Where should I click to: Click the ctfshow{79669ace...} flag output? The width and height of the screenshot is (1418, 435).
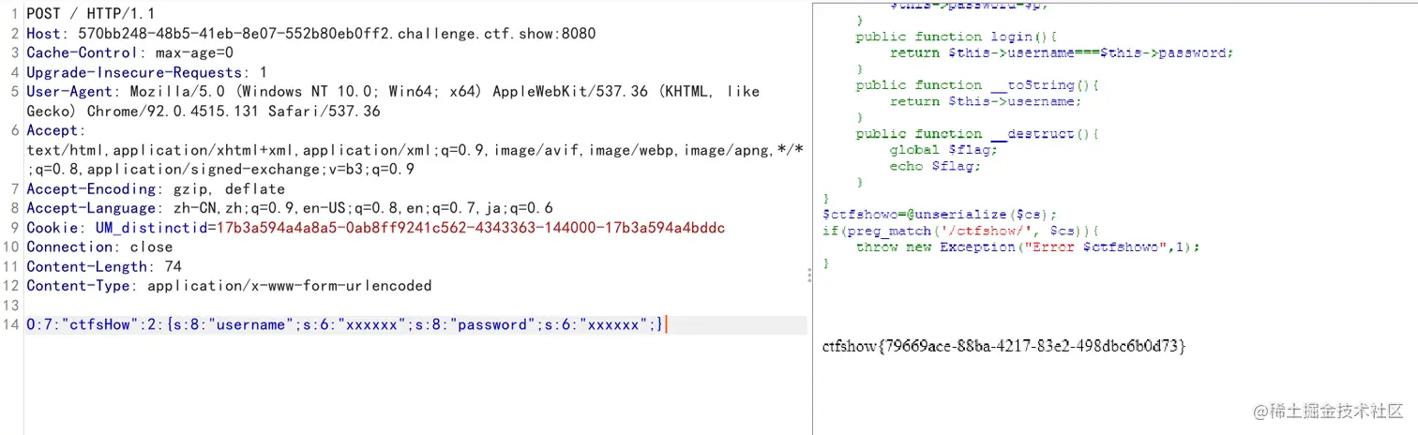1004,347
